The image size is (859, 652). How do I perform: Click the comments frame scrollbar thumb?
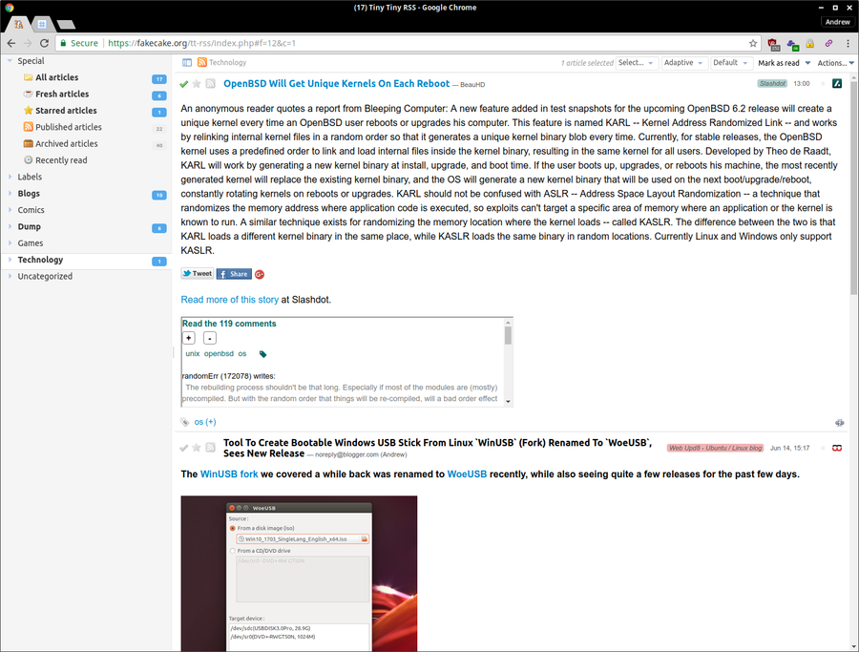(x=508, y=335)
